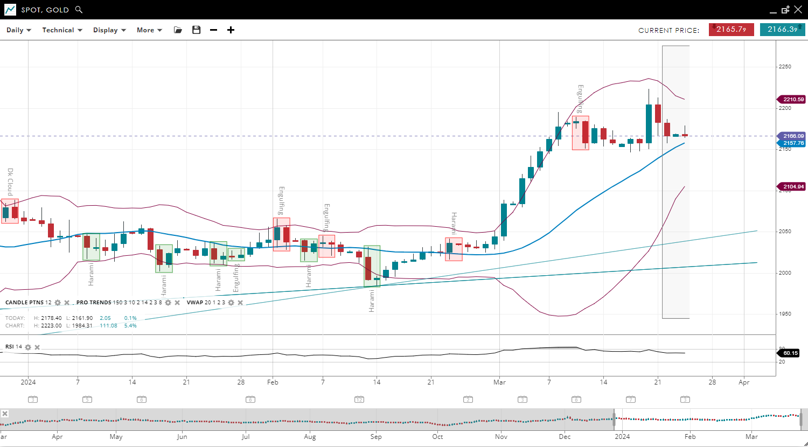Expand the Daily timeframe dropdown
The width and height of the screenshot is (808, 447).
tap(19, 30)
